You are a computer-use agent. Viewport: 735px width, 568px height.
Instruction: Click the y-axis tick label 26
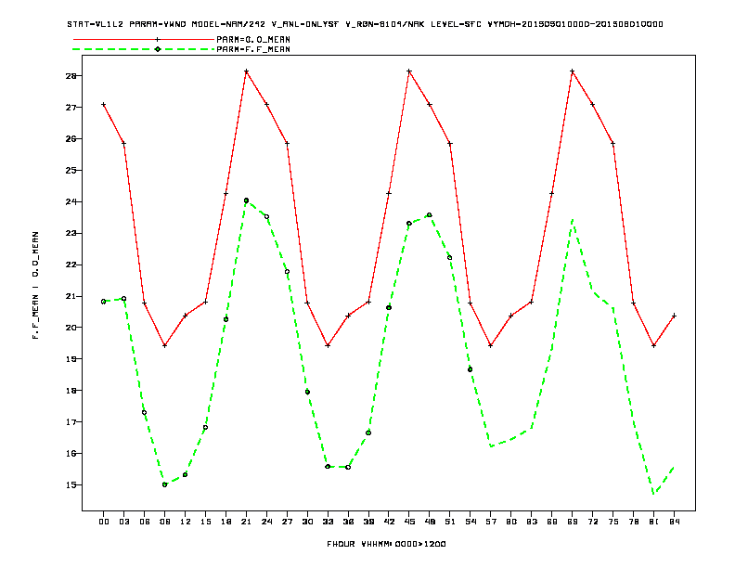[x=71, y=138]
